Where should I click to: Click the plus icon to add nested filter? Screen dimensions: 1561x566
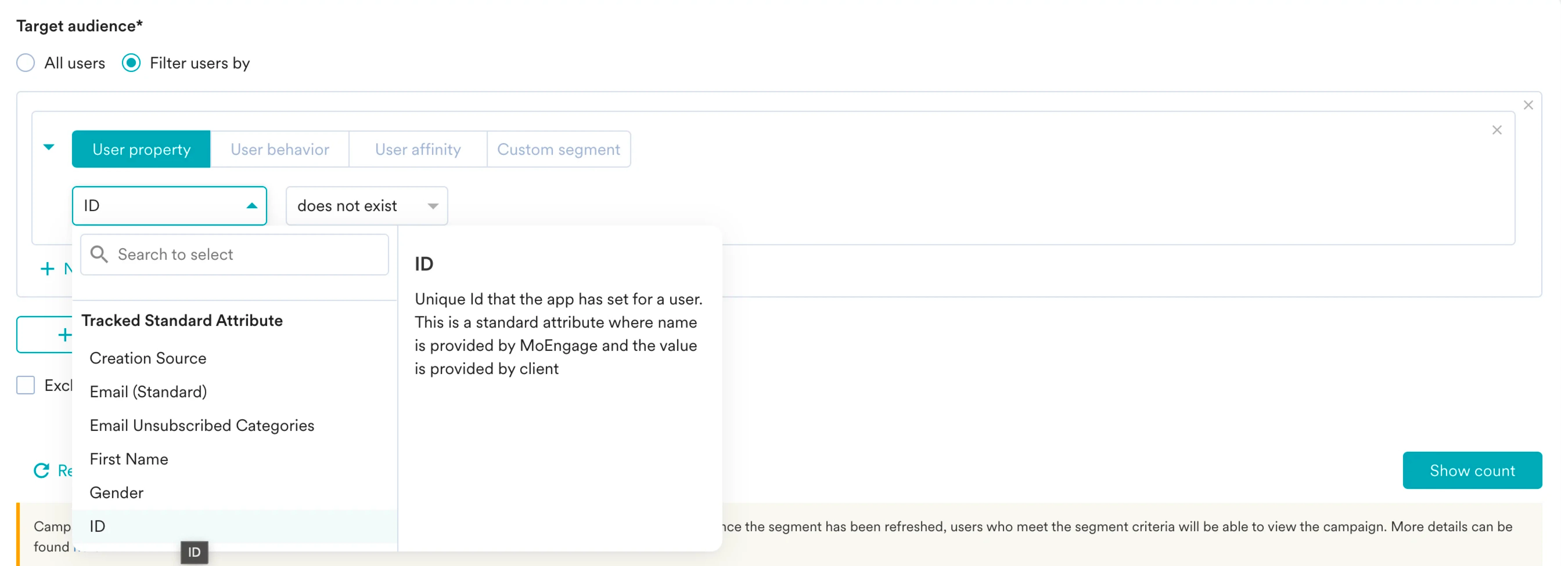[x=47, y=269]
